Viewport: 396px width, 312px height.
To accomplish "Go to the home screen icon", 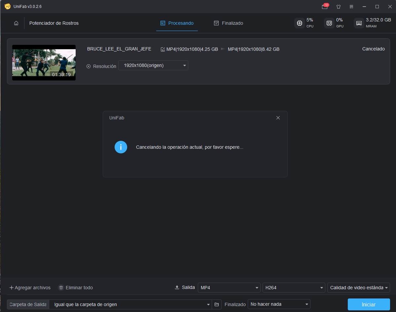I will (16, 23).
